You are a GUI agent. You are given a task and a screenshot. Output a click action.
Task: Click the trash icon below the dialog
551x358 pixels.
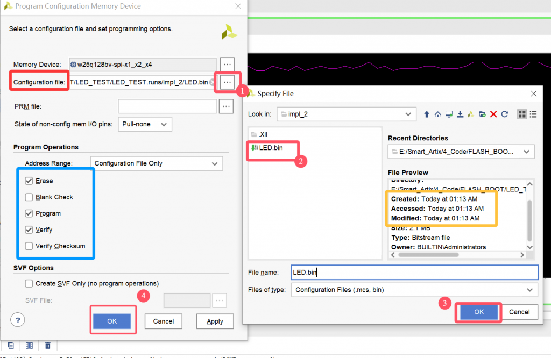coord(48,345)
